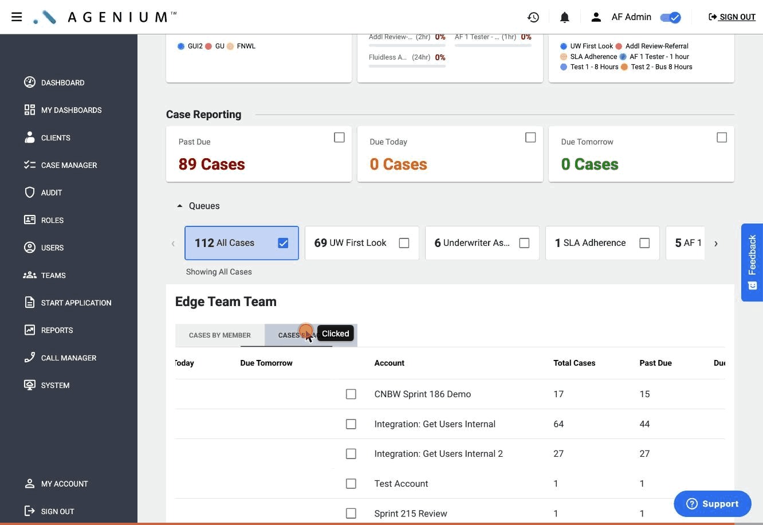Check the Past Due card checkbox
This screenshot has width=763, height=525.
(339, 138)
